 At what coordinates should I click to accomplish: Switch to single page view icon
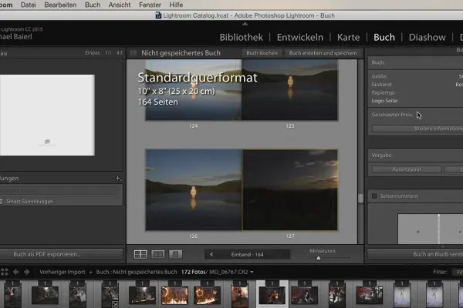click(175, 253)
